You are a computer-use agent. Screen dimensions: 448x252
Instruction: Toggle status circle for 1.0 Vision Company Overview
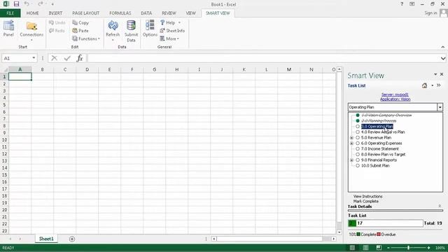[358, 115]
